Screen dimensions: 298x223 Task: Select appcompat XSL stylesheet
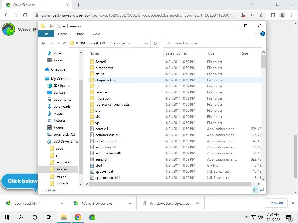(x=104, y=171)
